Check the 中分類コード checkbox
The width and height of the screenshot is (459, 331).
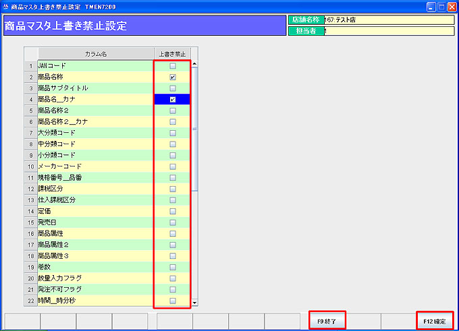pos(173,144)
